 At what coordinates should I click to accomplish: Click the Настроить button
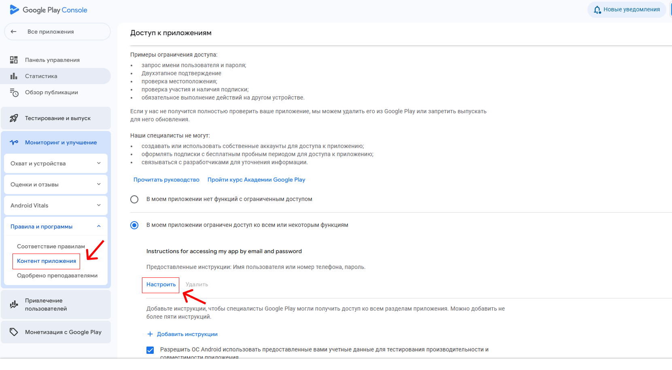point(161,285)
